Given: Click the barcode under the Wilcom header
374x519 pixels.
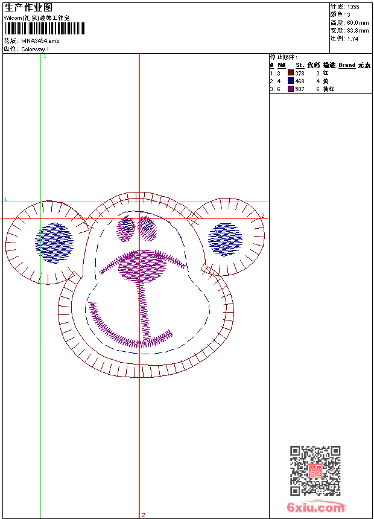Looking at the screenshot, I should [x=45, y=28].
